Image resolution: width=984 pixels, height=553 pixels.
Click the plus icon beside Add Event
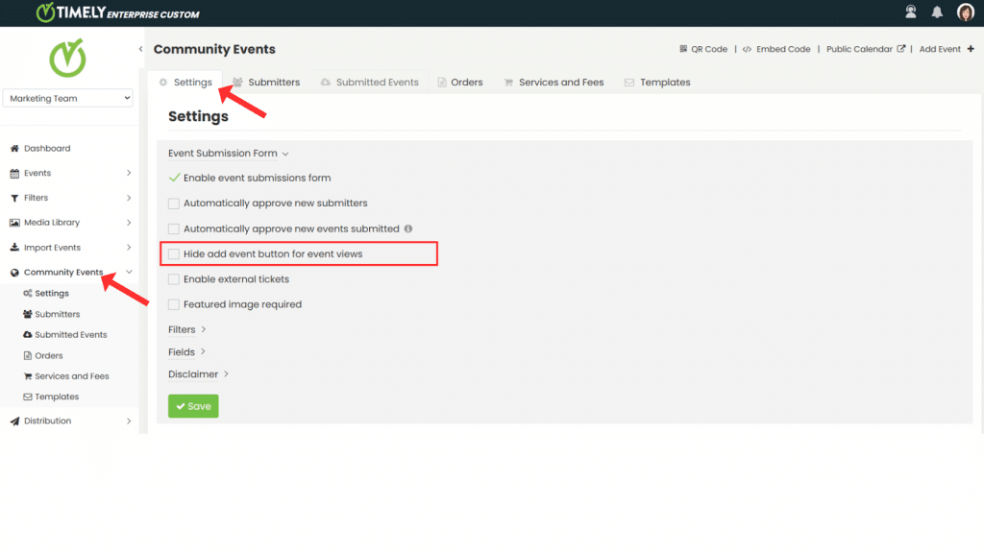pos(971,49)
